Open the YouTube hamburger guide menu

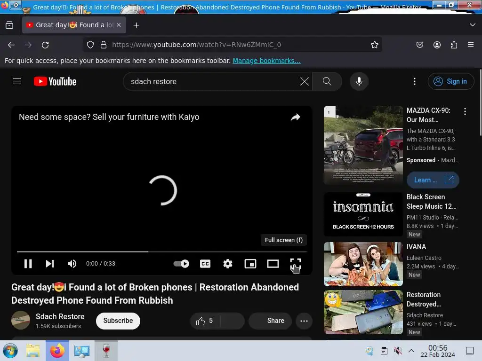17,81
